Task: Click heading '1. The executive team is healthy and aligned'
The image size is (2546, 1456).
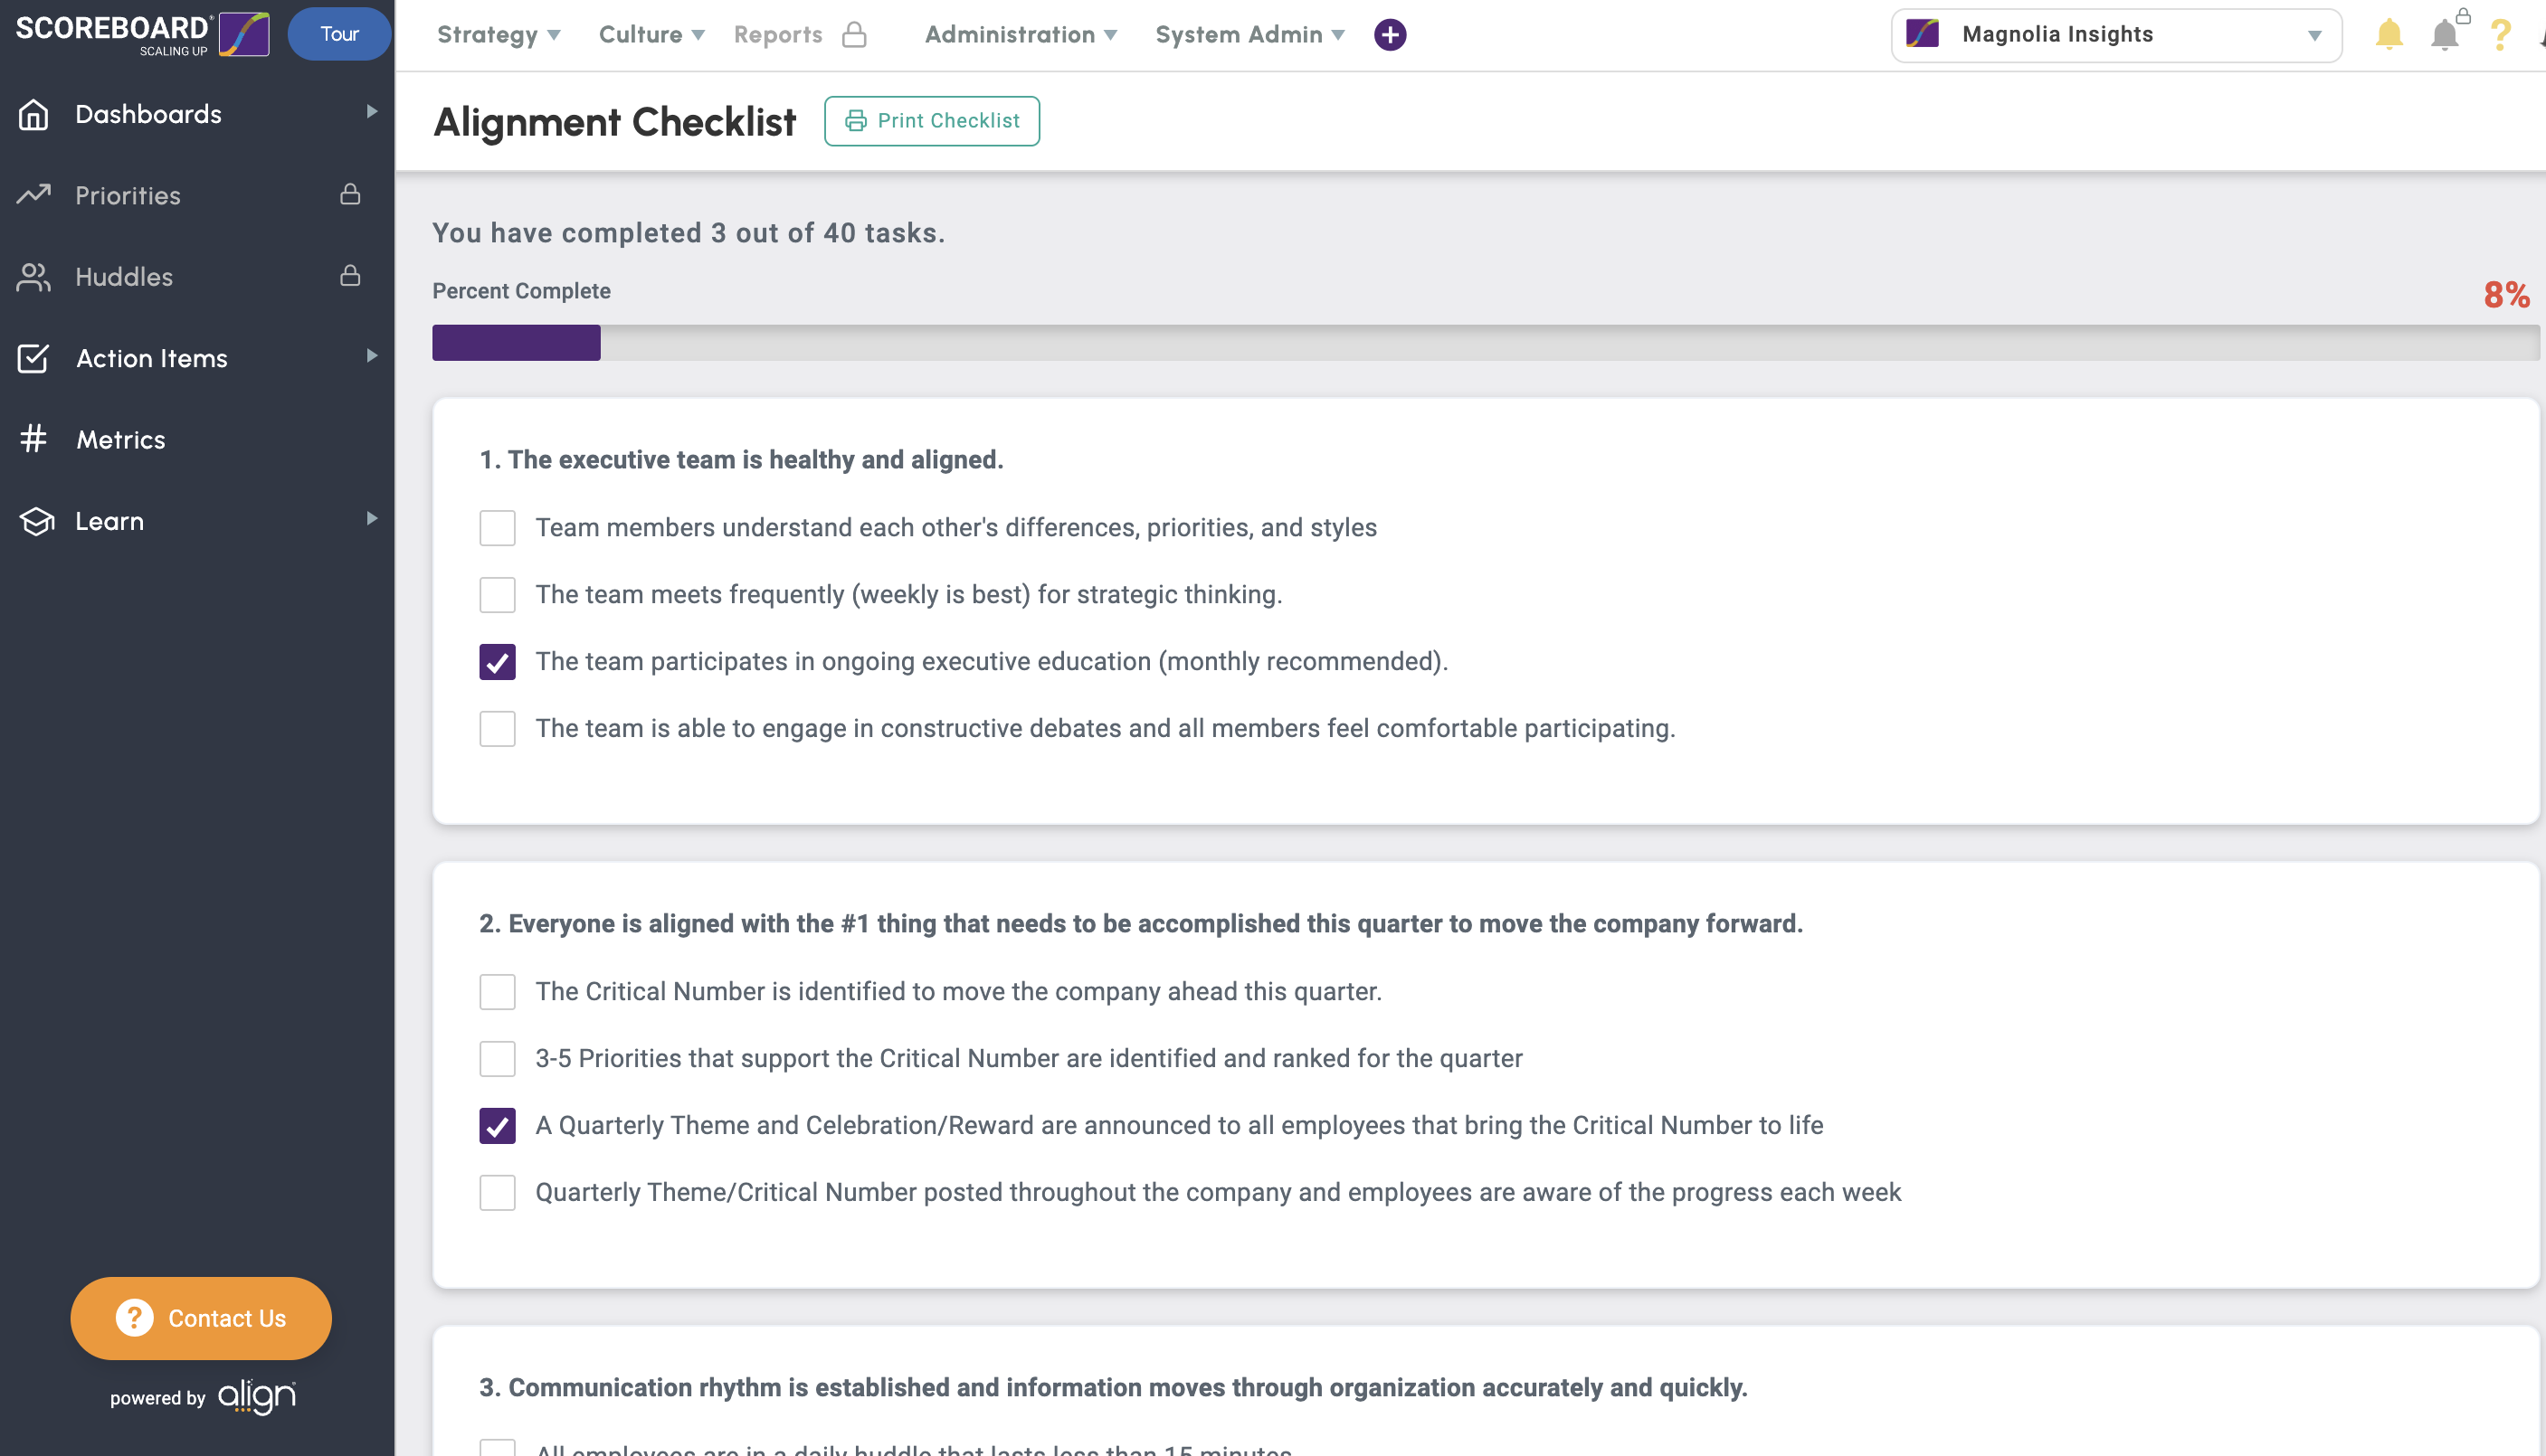Action: [741, 460]
